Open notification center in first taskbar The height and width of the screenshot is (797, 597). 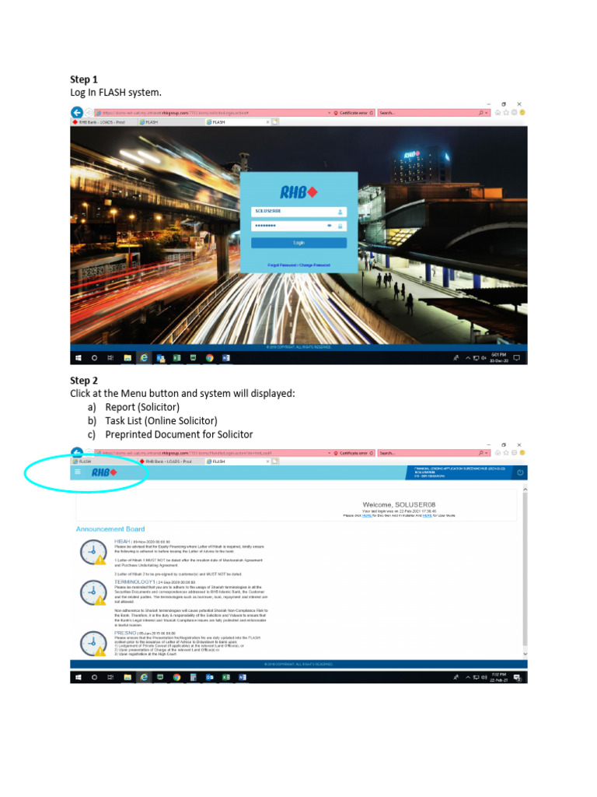tap(517, 358)
